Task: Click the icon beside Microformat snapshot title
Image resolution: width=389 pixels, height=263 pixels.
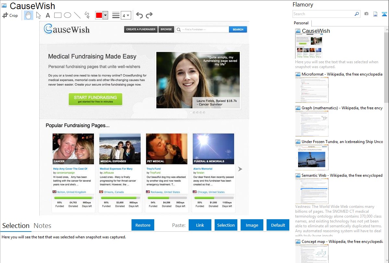Action: (x=298, y=74)
